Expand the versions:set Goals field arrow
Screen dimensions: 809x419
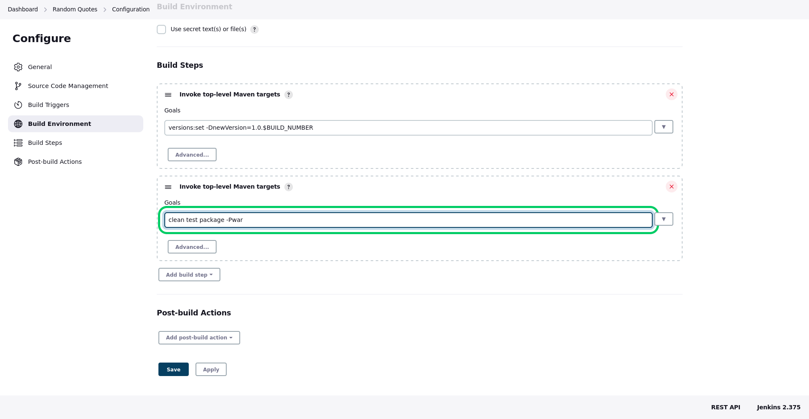664,127
